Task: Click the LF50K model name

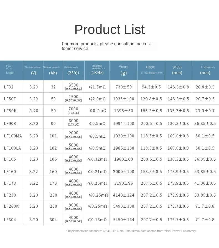Action: tap(10, 111)
